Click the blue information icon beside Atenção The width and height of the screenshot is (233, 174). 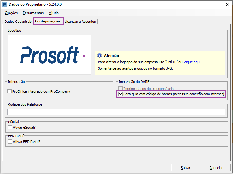click(99, 56)
